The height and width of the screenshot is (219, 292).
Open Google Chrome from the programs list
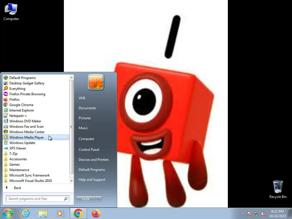tap(36, 105)
